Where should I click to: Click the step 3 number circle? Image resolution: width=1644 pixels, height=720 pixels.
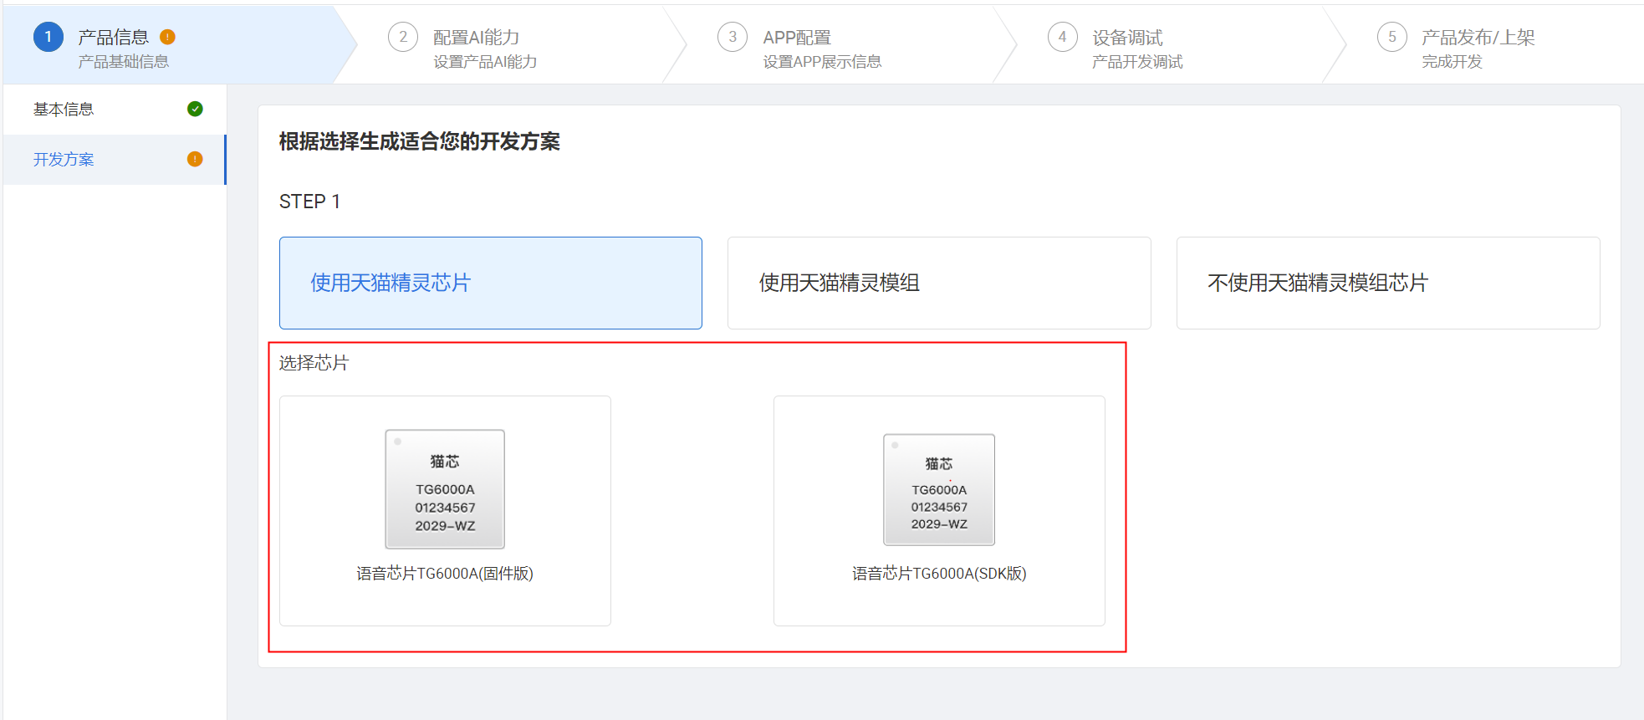point(733,37)
